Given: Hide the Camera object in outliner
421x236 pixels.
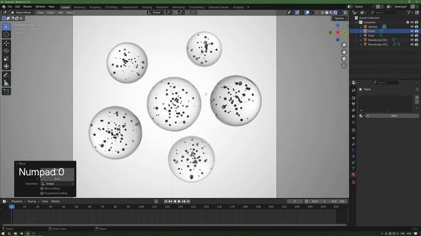Looking at the screenshot, I should tap(412, 27).
